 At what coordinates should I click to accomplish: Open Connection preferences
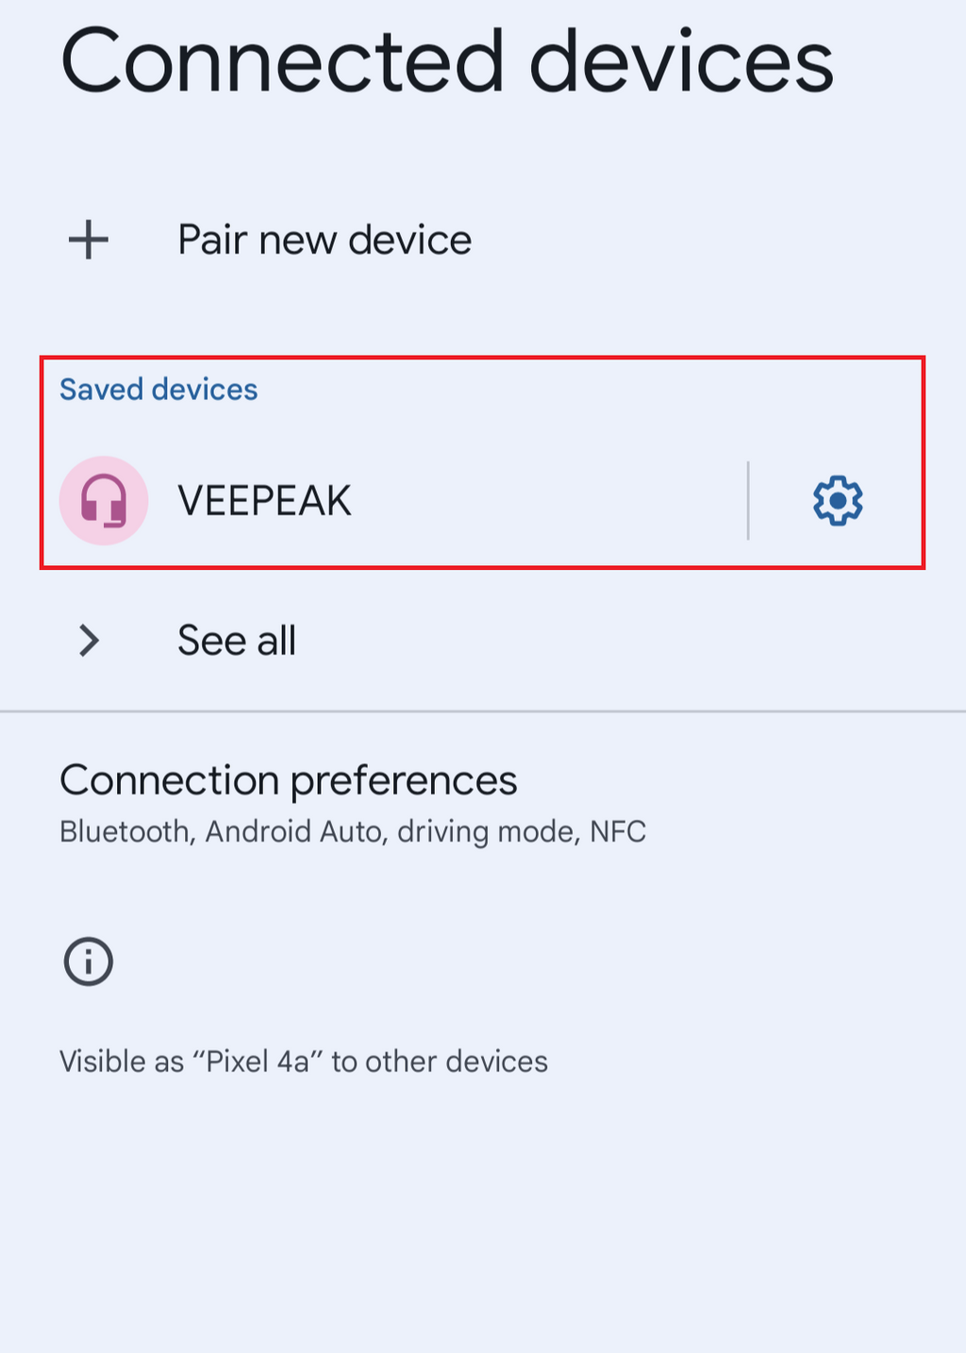click(x=288, y=780)
